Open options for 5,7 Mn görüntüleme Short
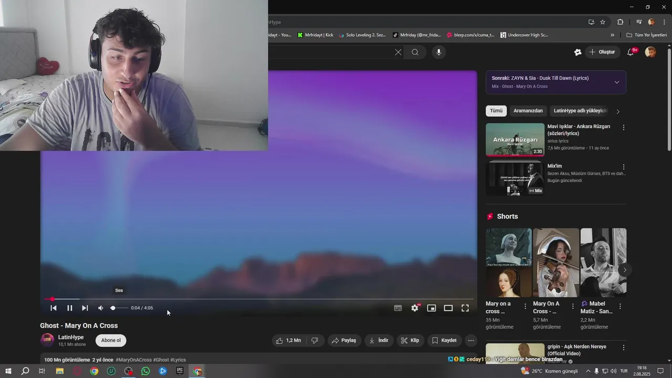Image resolution: width=672 pixels, height=378 pixels. 573,306
